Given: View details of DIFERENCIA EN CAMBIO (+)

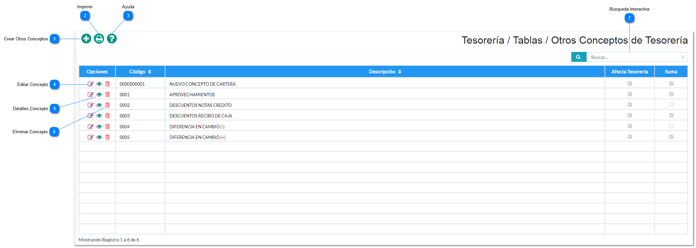Looking at the screenshot, I should 99,137.
